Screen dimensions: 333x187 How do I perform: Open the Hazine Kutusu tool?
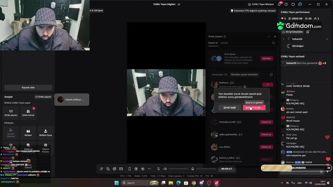46,148
